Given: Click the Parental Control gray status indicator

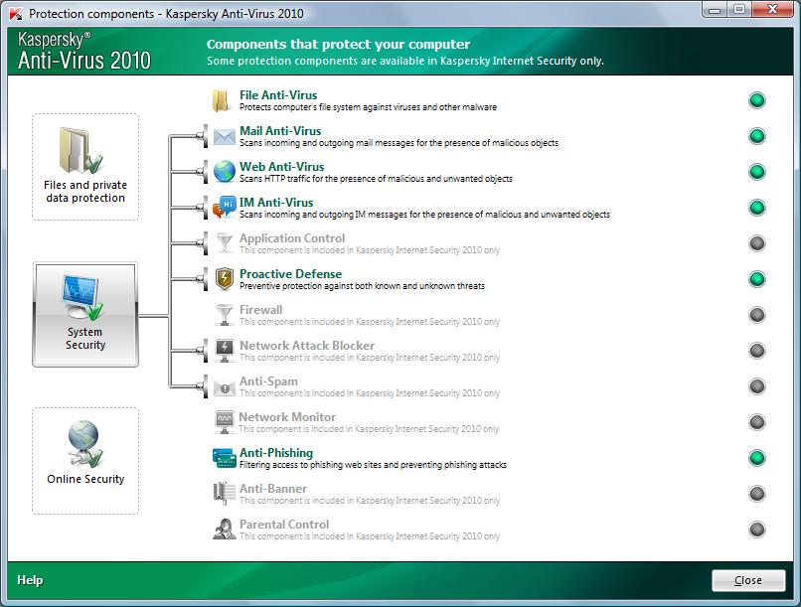Looking at the screenshot, I should (757, 530).
